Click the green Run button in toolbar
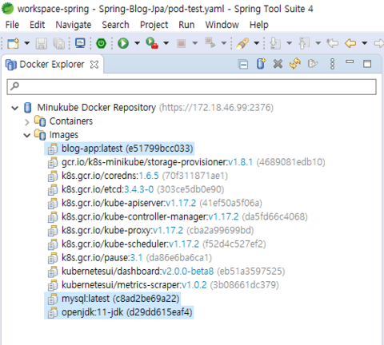This screenshot has width=384, height=345. 123,43
